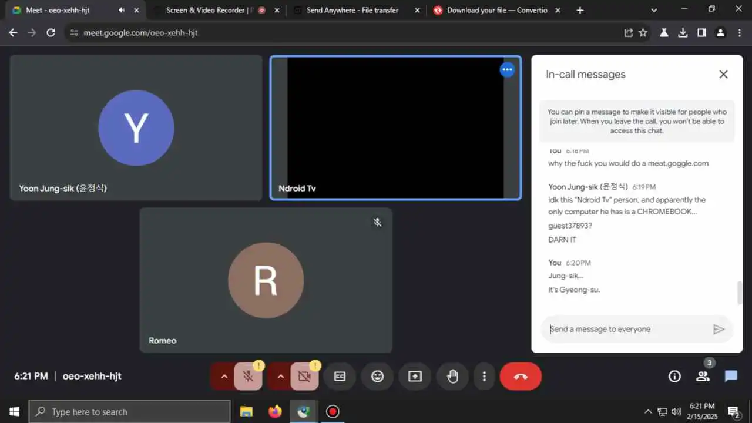
Task: Open the downloads icon in toolbar
Action: pyautogui.click(x=683, y=33)
